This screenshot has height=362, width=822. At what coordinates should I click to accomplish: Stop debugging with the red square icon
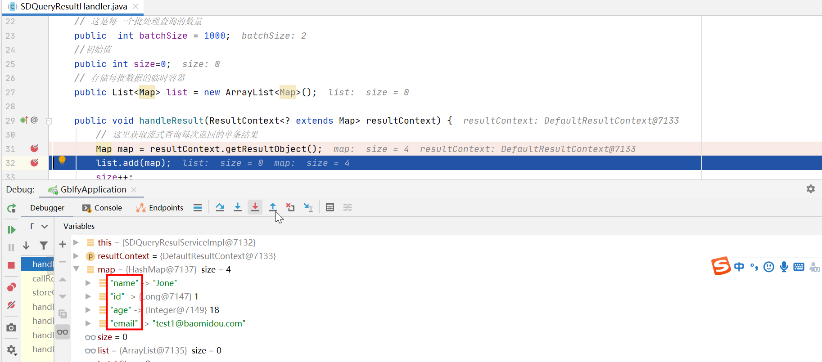[x=12, y=265]
